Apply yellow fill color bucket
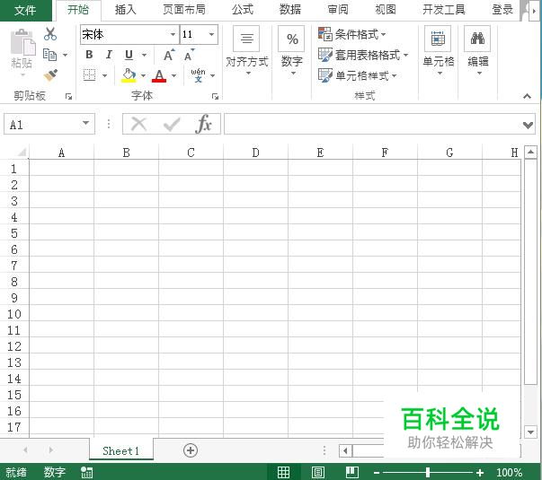 click(129, 74)
